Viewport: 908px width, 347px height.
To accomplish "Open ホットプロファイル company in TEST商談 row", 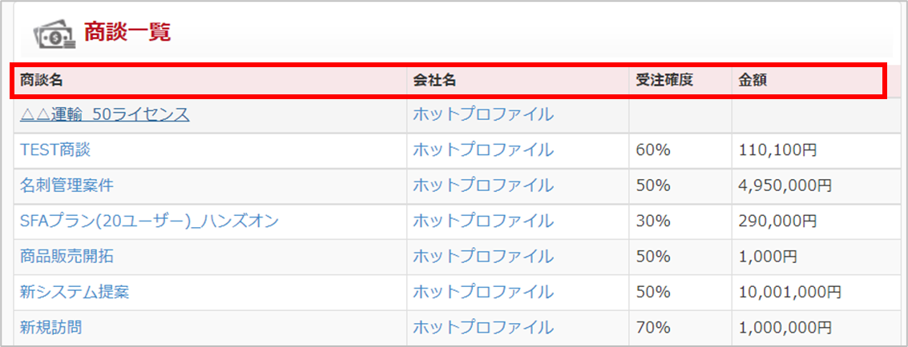I will point(483,150).
